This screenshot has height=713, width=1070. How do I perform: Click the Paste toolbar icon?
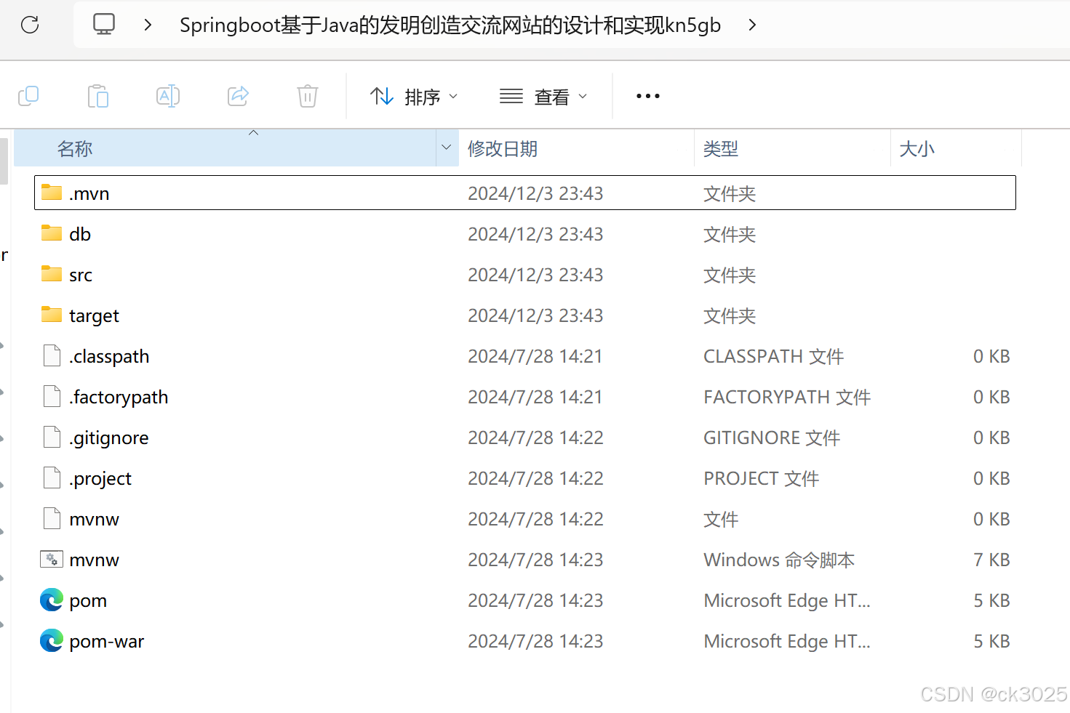pyautogui.click(x=98, y=96)
